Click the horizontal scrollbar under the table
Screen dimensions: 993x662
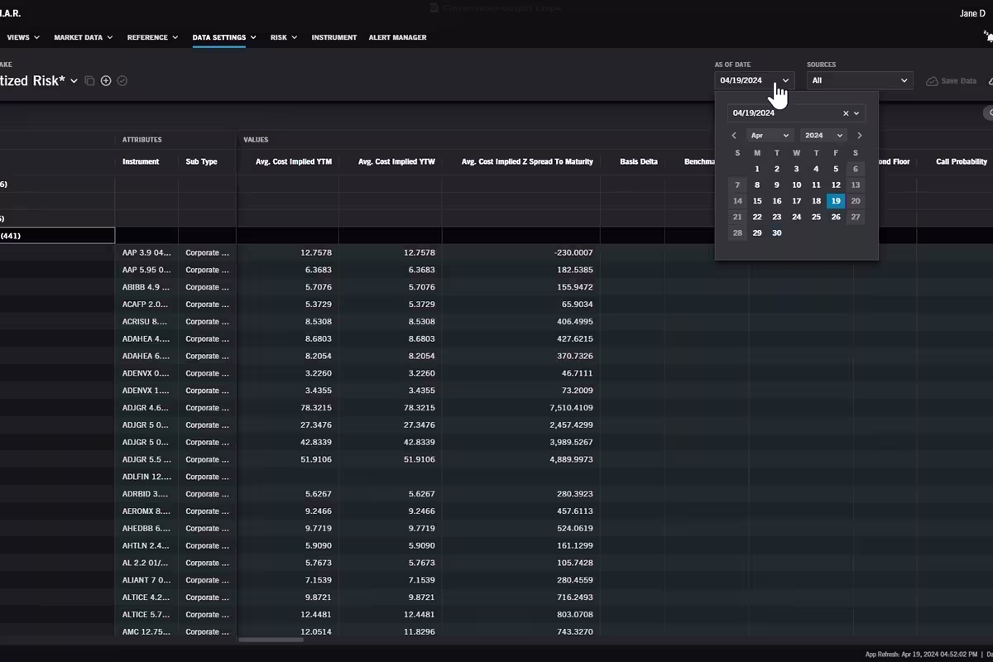pos(271,640)
